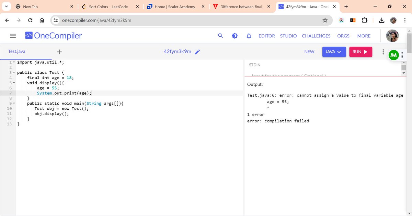Open the hamburger menu on the left
Image resolution: width=412 pixels, height=216 pixels.
pos(13,36)
